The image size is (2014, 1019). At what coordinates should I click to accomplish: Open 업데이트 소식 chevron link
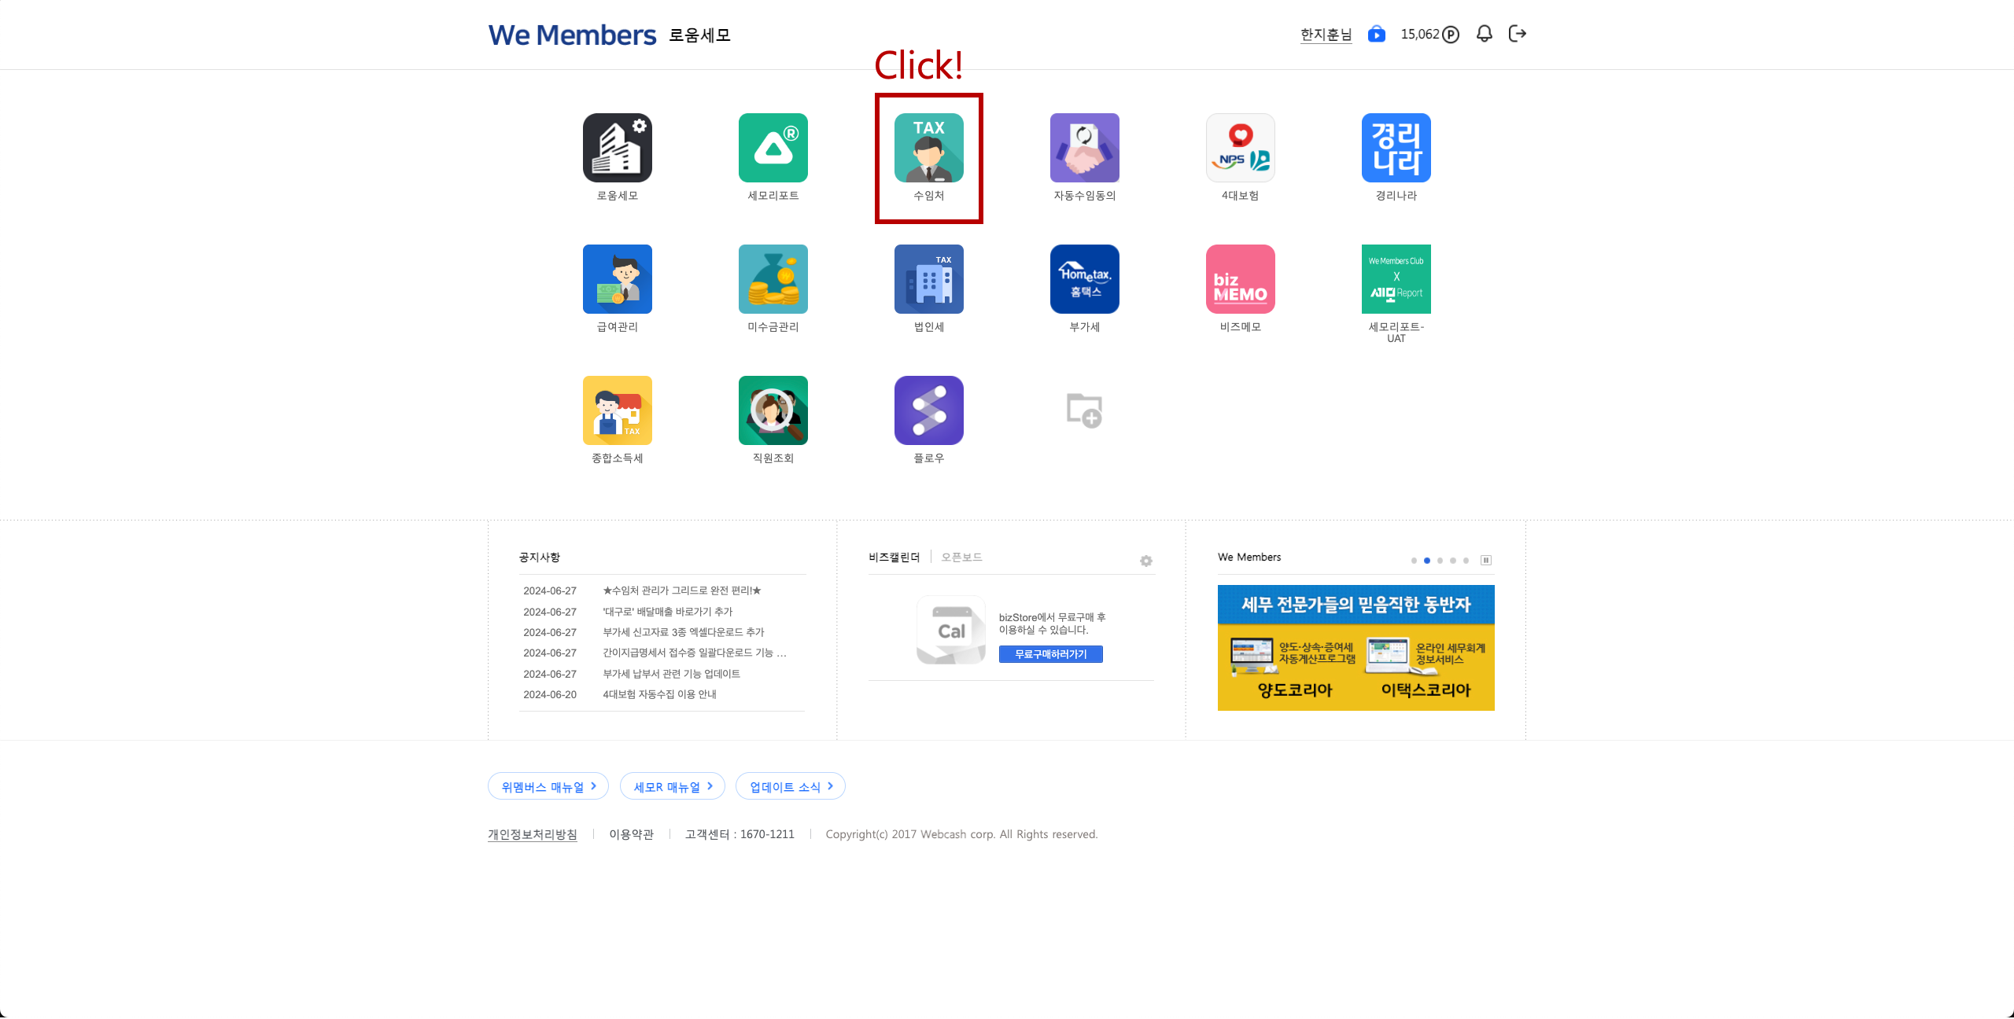click(790, 786)
